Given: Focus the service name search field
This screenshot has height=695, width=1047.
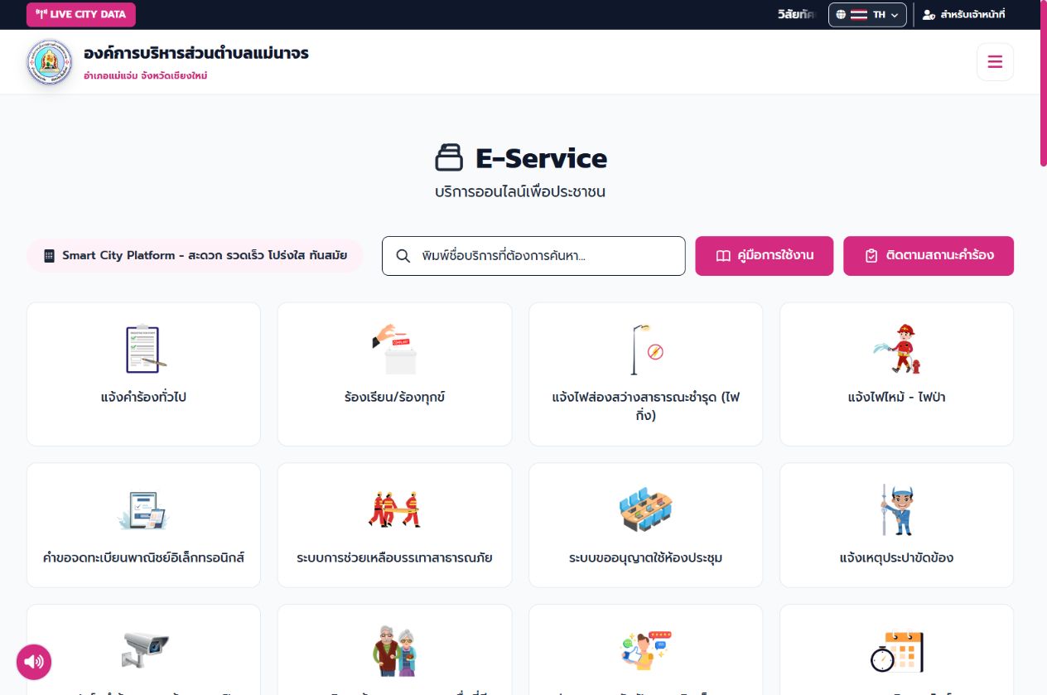Looking at the screenshot, I should [x=533, y=256].
